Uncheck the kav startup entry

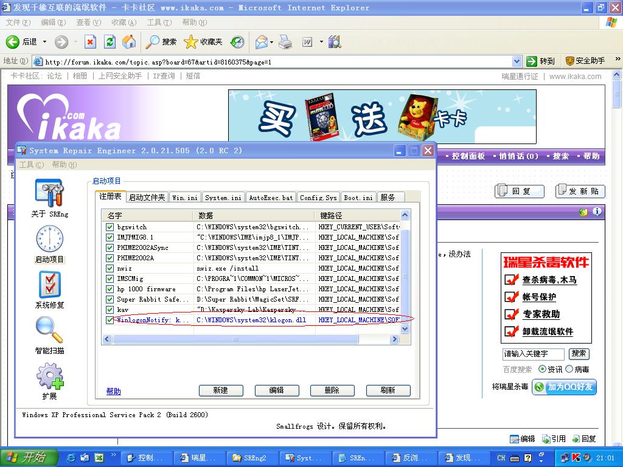(x=110, y=310)
